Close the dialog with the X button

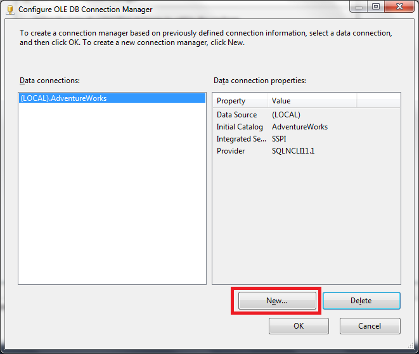pos(399,6)
